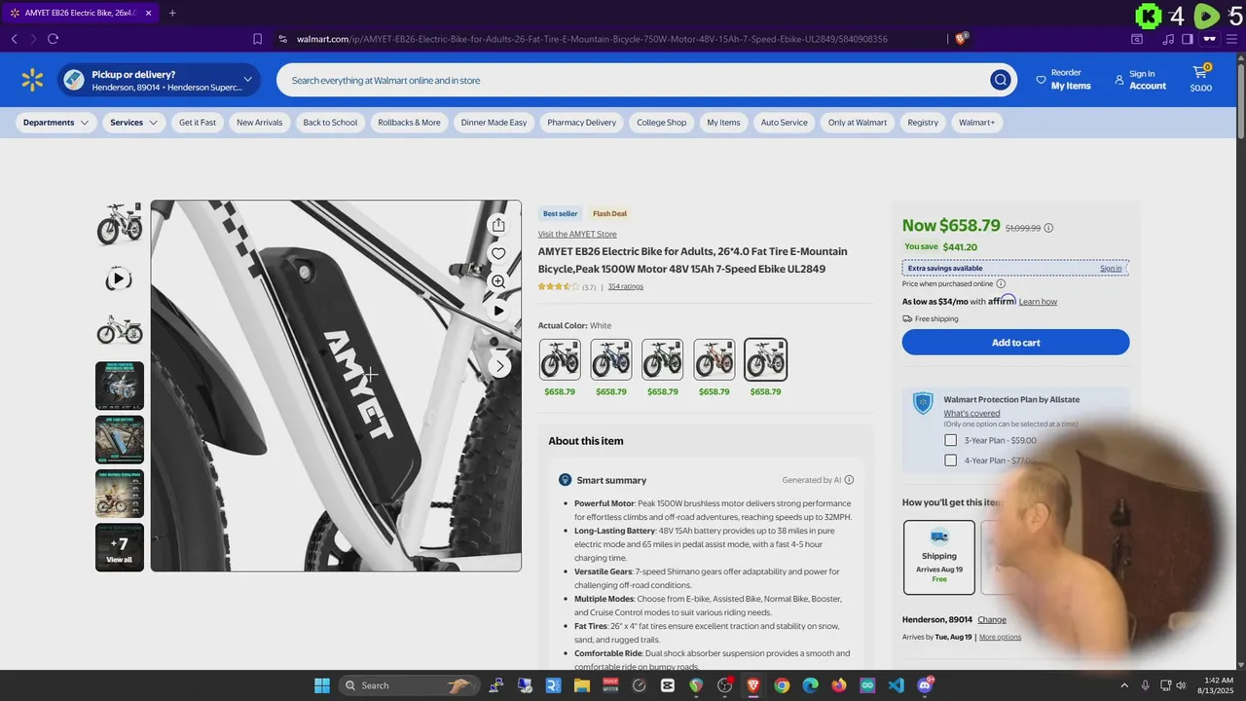Go to next product image arrow
This screenshot has height=701, width=1246.
point(499,366)
